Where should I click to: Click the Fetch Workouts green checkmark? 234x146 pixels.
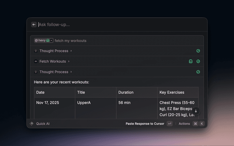[x=198, y=61]
